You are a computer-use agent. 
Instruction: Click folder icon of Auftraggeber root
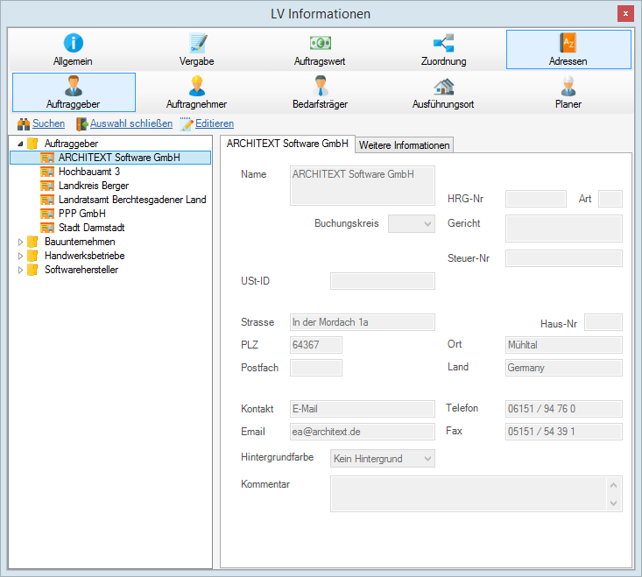pos(32,144)
